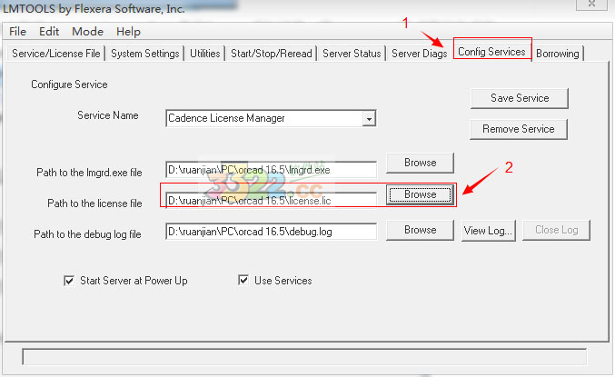Open the Borrowing tab
This screenshot has width=615, height=377.
pyautogui.click(x=558, y=54)
